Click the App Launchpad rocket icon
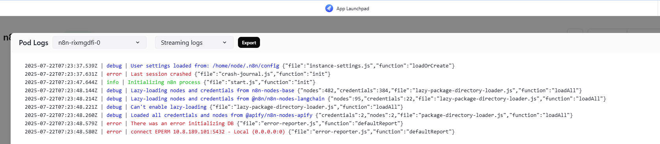 pos(329,8)
